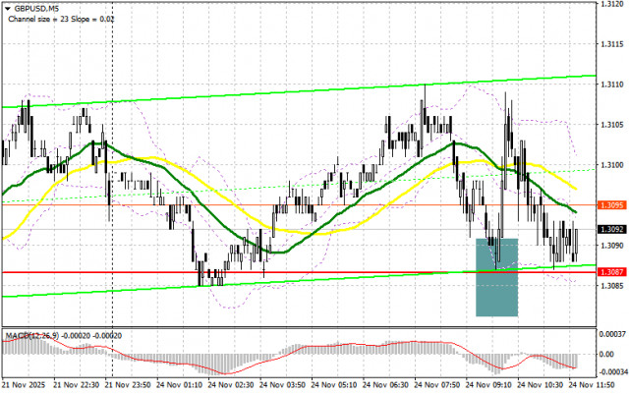The height and width of the screenshot is (394, 629).
Task: Click the 1.3120 price scale value
Action: coord(612,4)
